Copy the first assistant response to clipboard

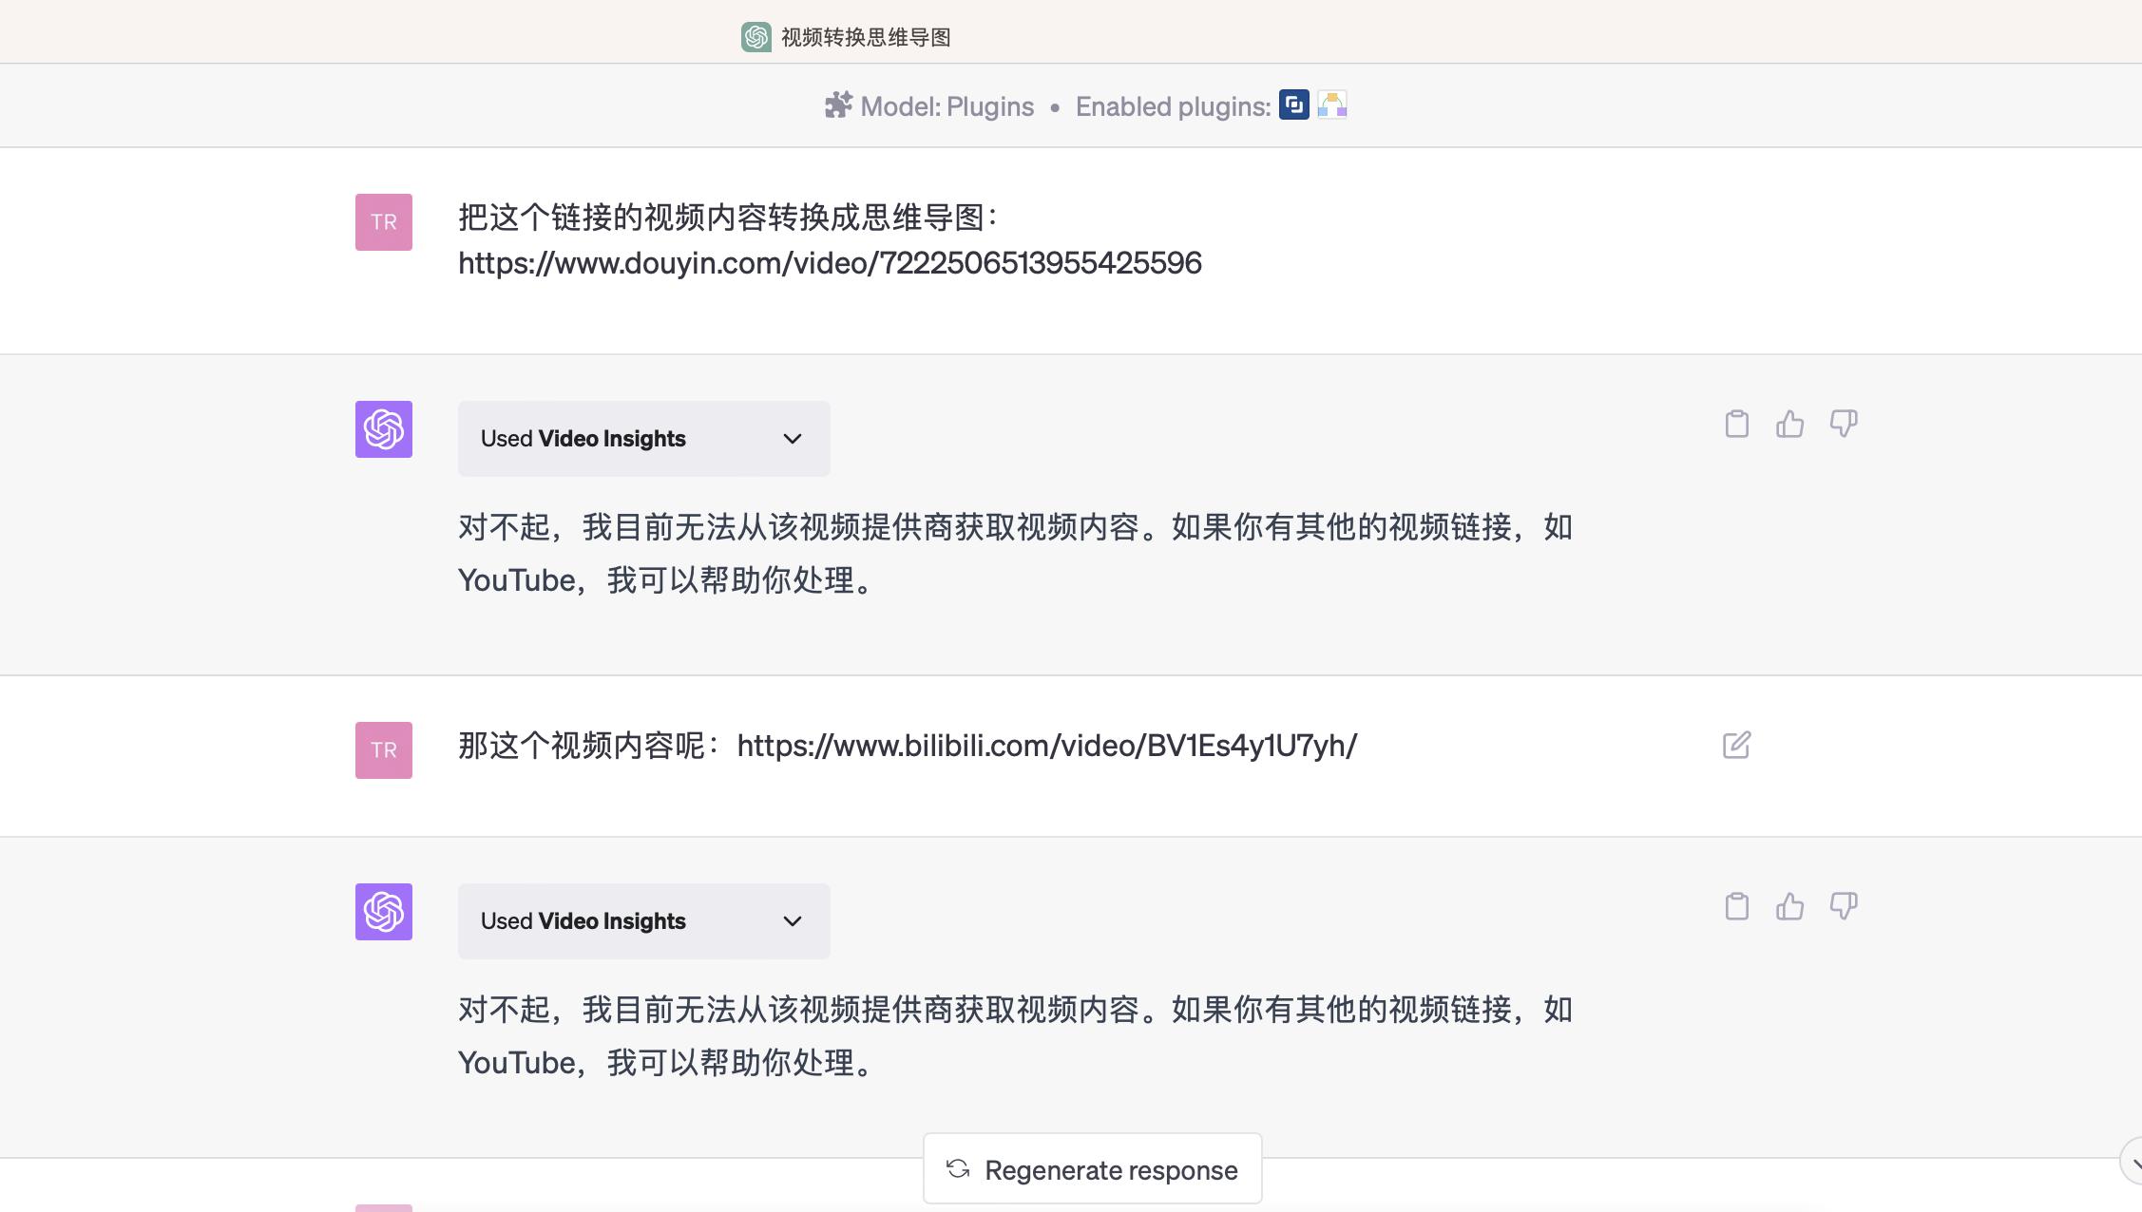coord(1736,425)
